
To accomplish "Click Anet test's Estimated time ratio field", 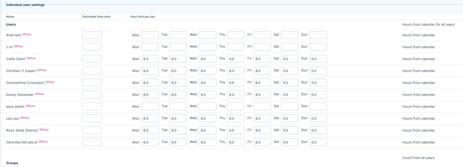I will pos(92,35).
